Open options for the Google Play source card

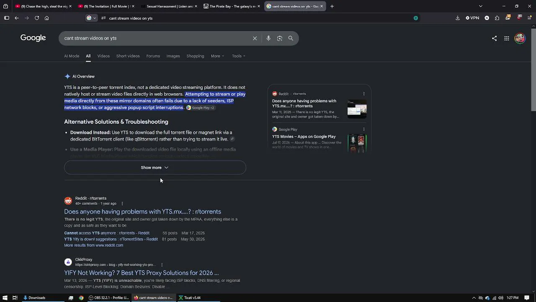(364, 130)
